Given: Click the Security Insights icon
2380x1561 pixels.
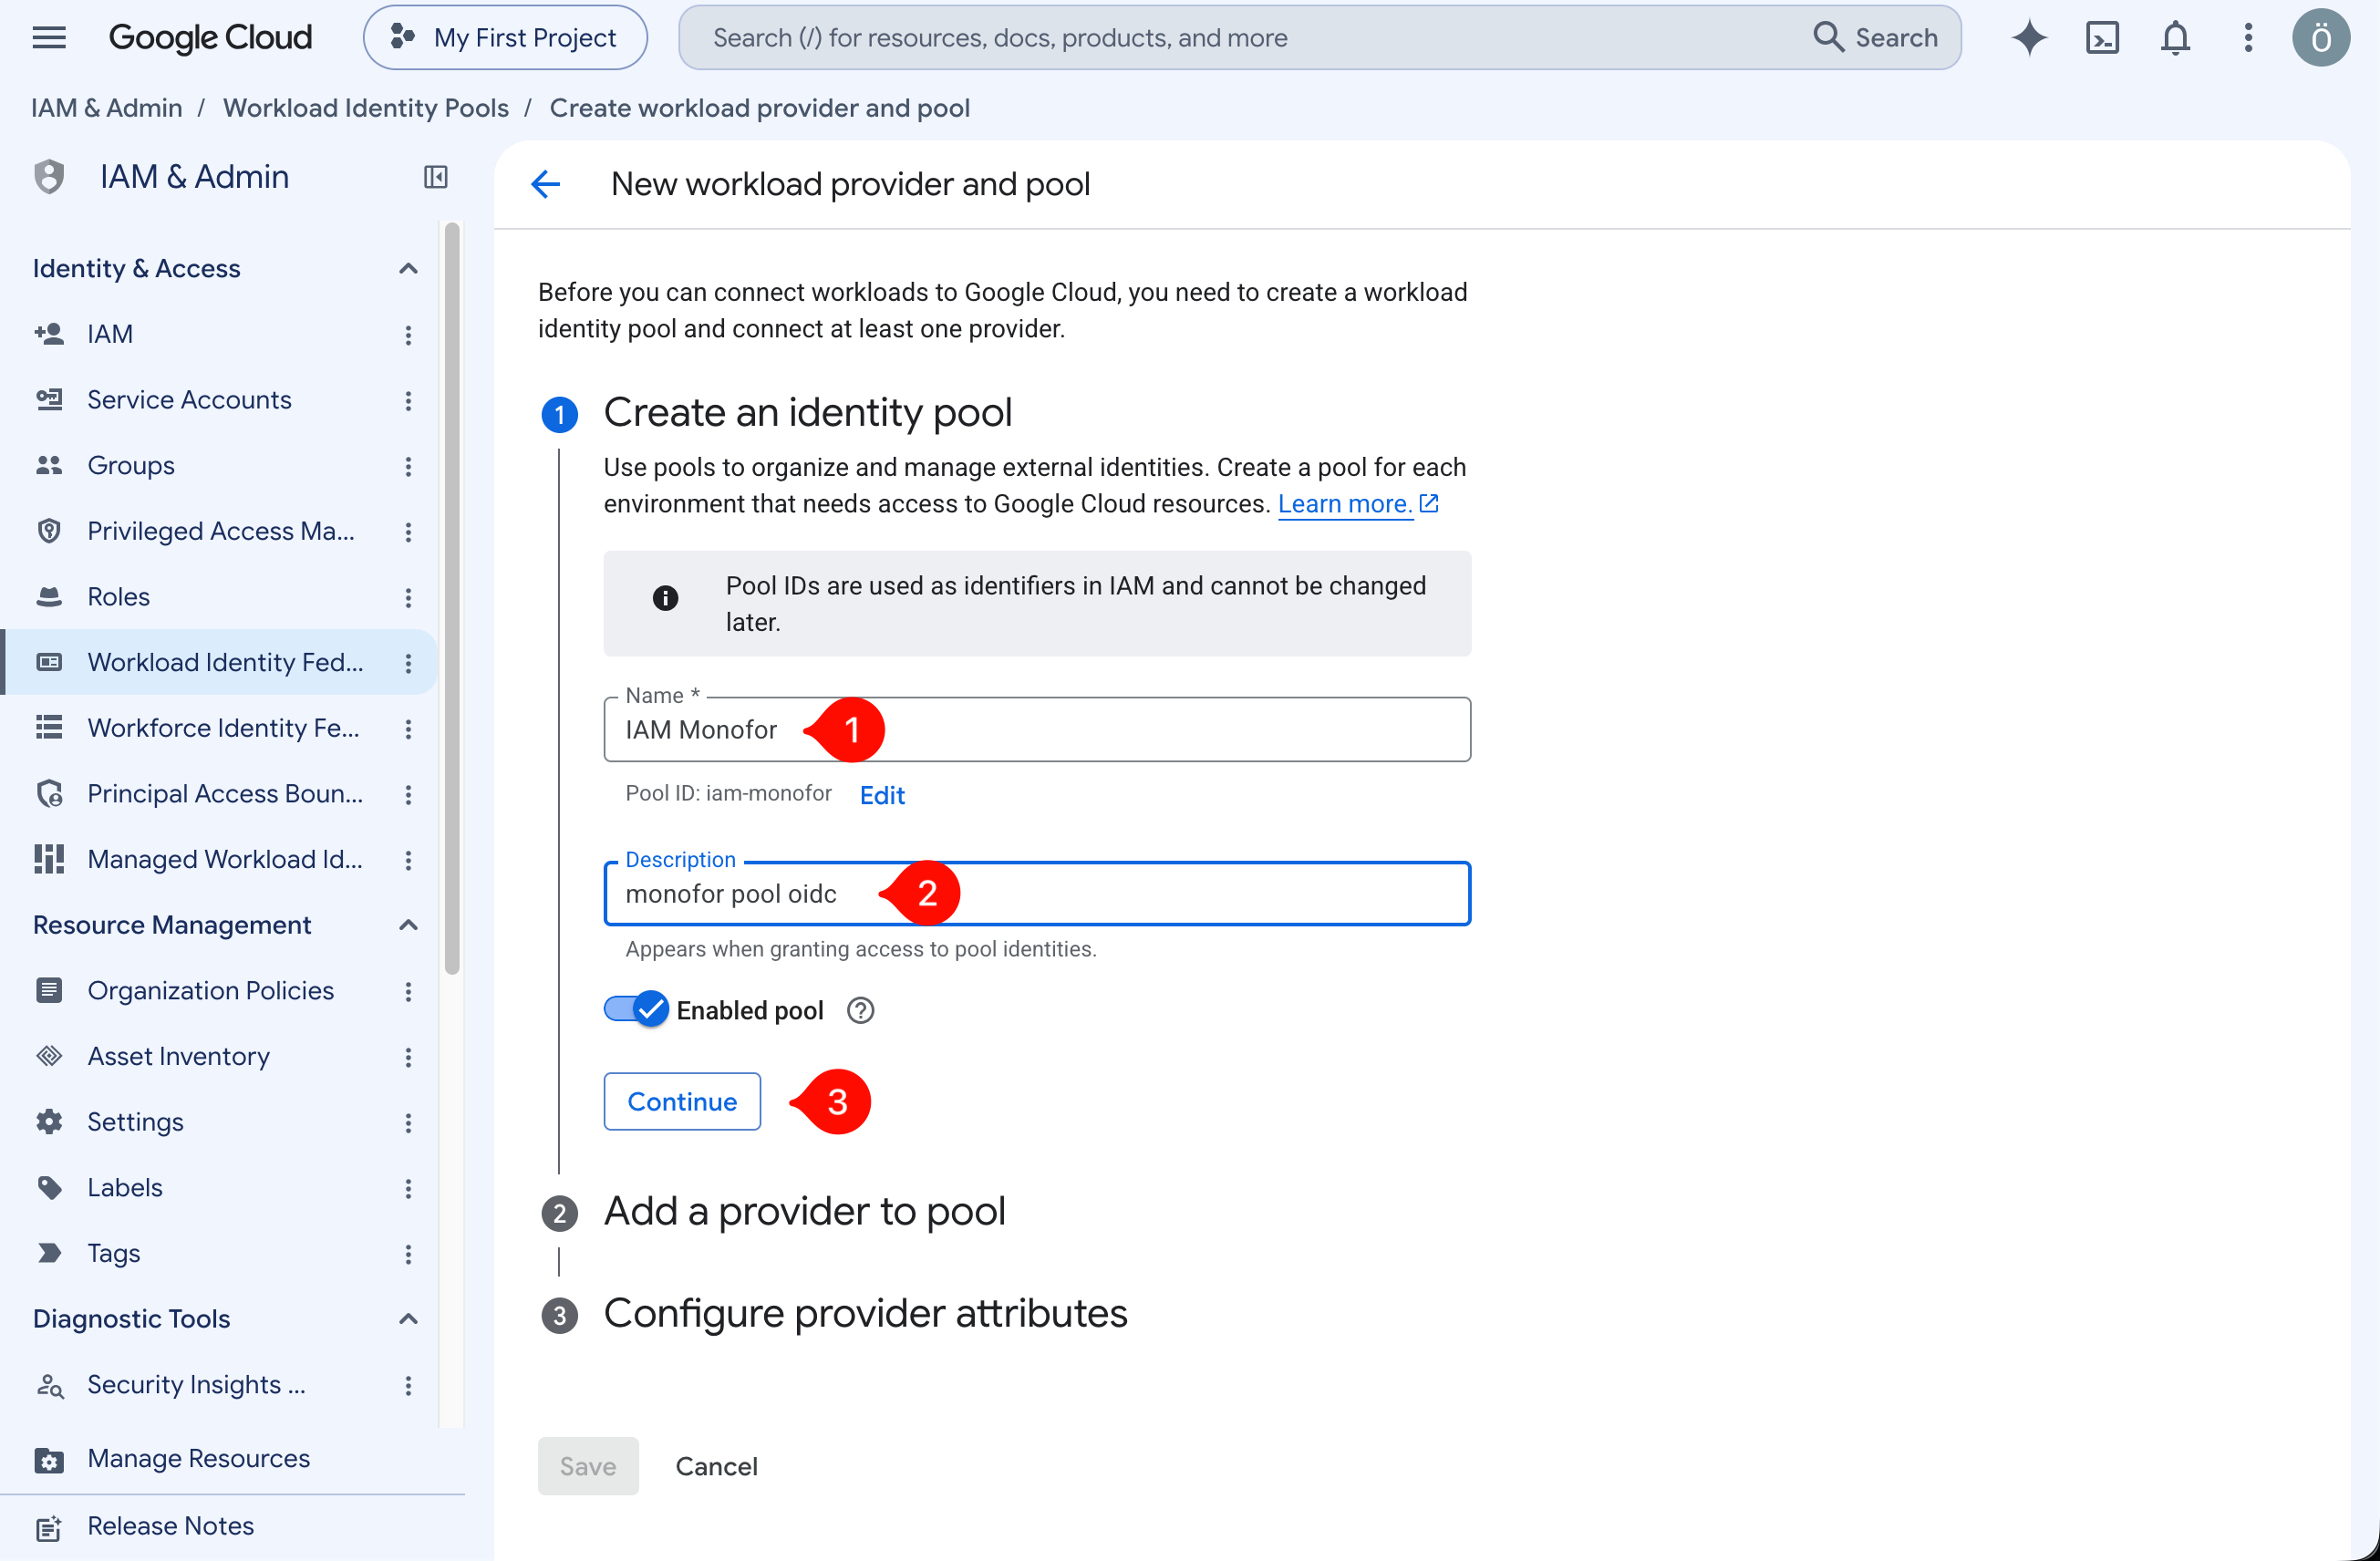Looking at the screenshot, I should click(49, 1385).
